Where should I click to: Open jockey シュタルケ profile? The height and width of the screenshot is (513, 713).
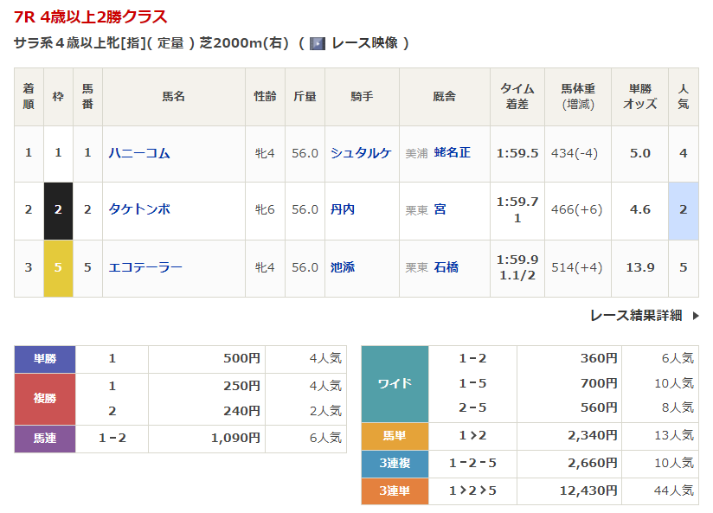pos(361,153)
